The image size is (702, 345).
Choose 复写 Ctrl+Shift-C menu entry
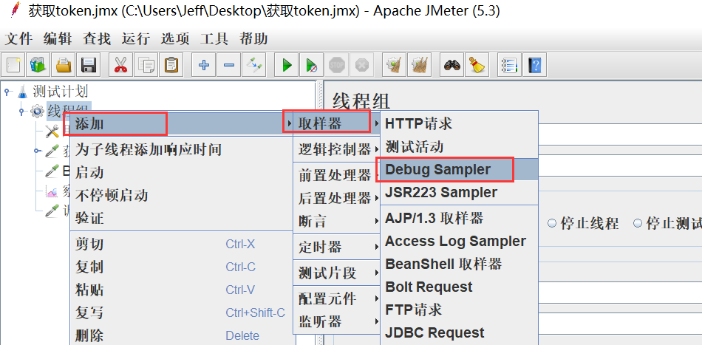[x=182, y=313]
